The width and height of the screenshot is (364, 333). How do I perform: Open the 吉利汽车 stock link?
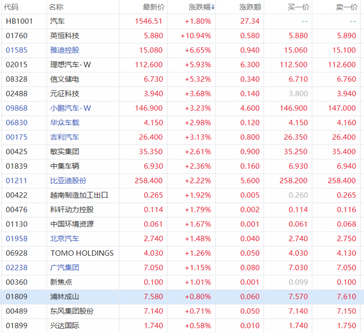point(65,137)
